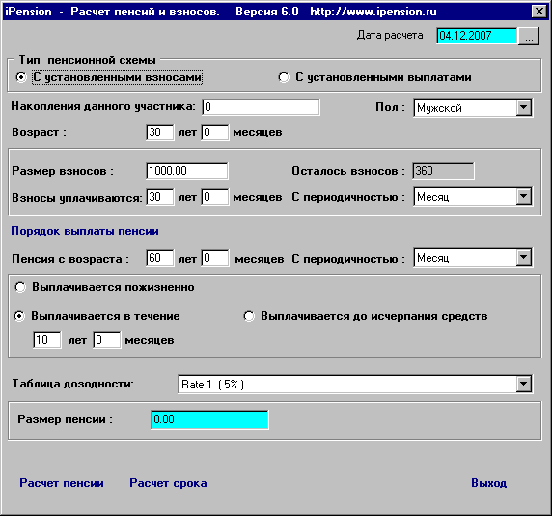This screenshot has width=552, height=516.
Task: Click the 'Расчет срока' link
Action: click(168, 483)
